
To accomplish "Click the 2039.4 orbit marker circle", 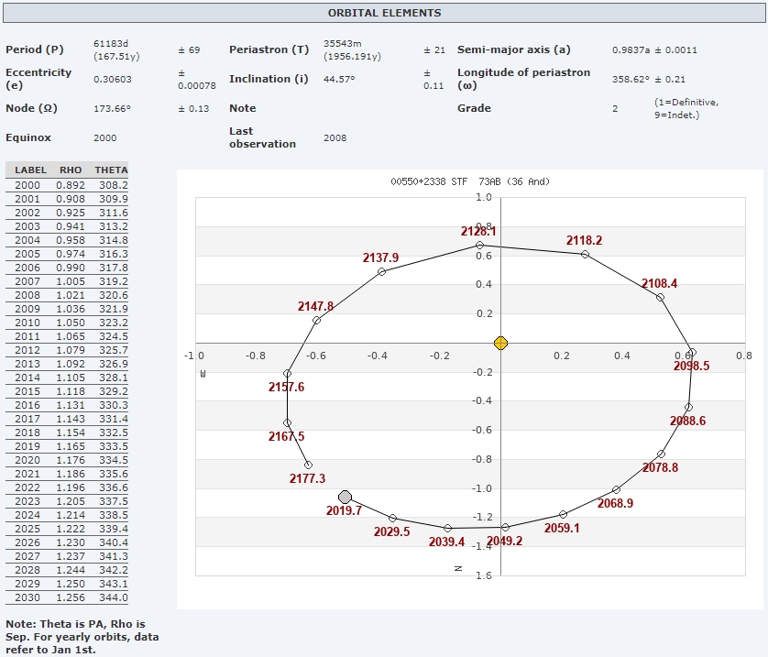I will point(447,528).
